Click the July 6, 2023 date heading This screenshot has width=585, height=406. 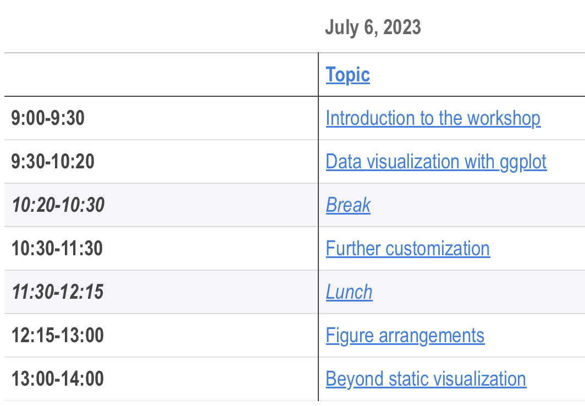point(373,27)
